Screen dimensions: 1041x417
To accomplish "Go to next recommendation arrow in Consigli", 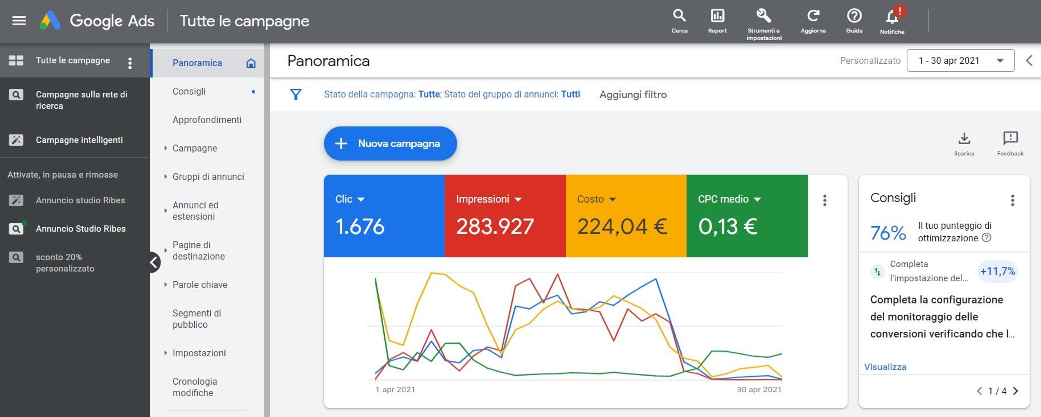I will [x=1015, y=391].
